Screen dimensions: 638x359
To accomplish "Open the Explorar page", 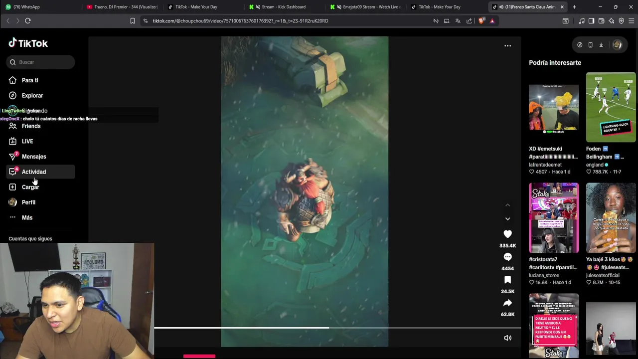I will (x=41, y=96).
